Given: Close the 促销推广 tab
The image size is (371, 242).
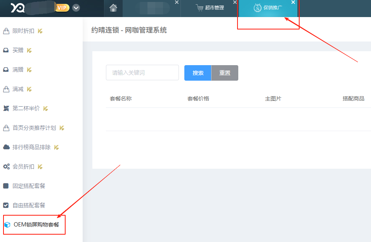Looking at the screenshot, I should coord(293,2).
